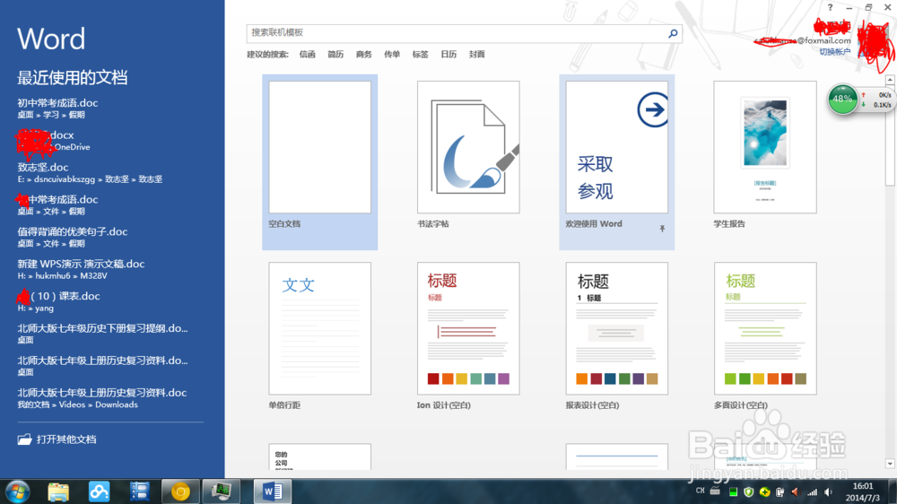Search suggested category 标签
897x504 pixels.
pos(420,55)
